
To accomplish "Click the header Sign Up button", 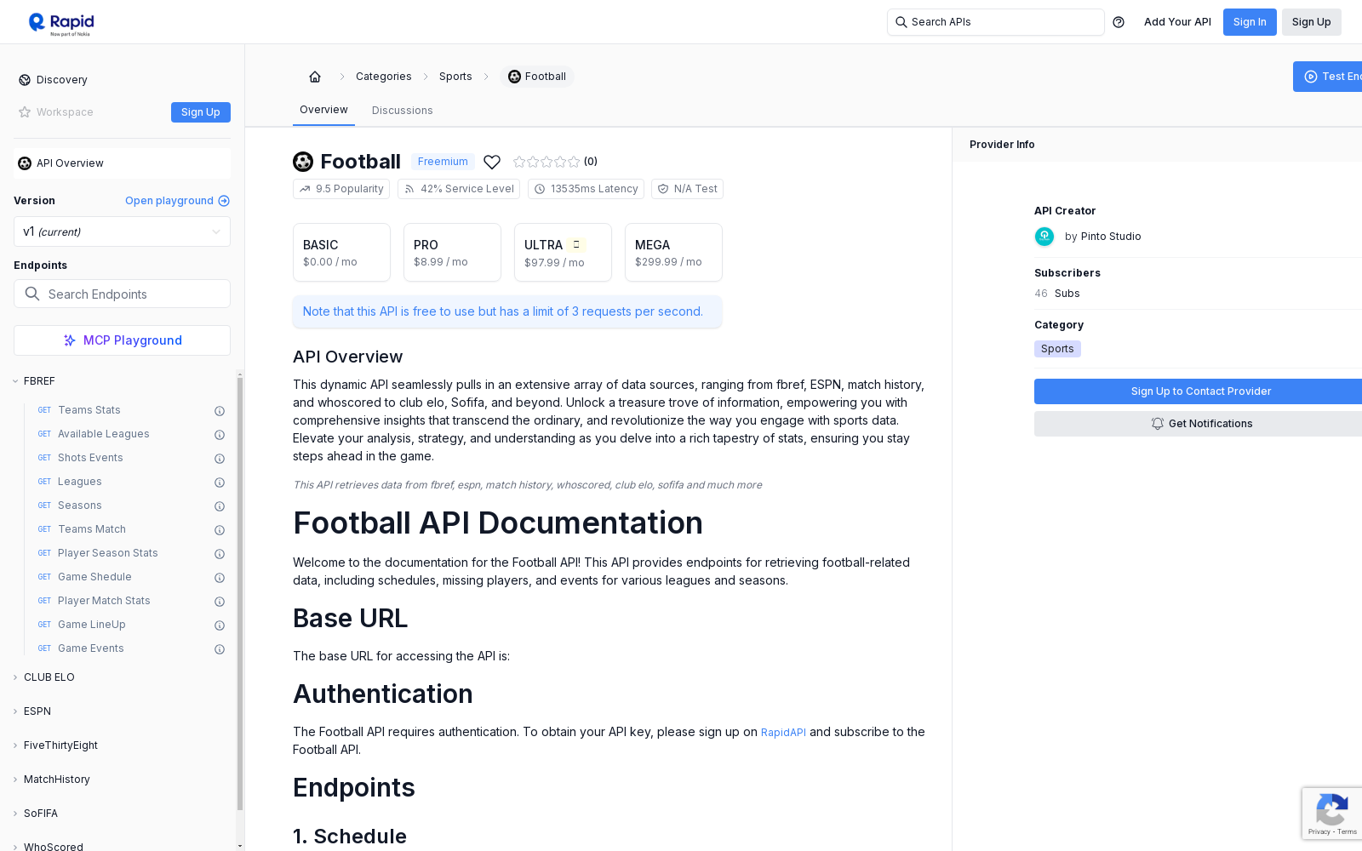I will [1312, 22].
